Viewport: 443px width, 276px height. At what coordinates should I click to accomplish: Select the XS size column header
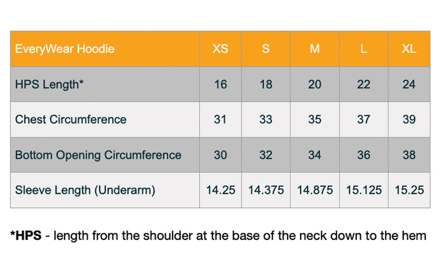(x=220, y=49)
